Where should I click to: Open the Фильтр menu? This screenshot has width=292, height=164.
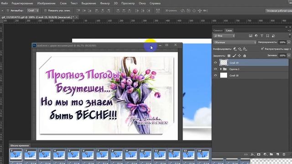pos(105,3)
